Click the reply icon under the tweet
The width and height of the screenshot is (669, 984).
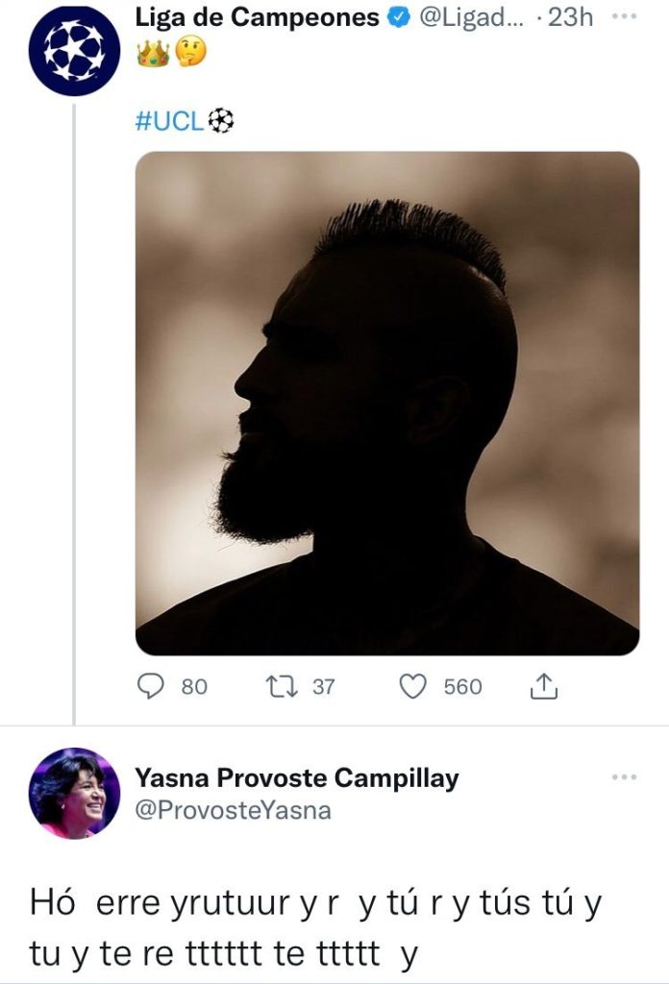(150, 683)
